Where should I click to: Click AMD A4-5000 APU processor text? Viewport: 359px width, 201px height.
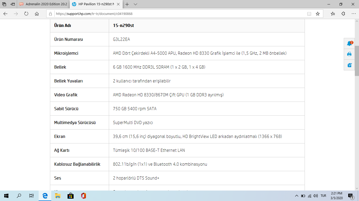(x=200, y=53)
